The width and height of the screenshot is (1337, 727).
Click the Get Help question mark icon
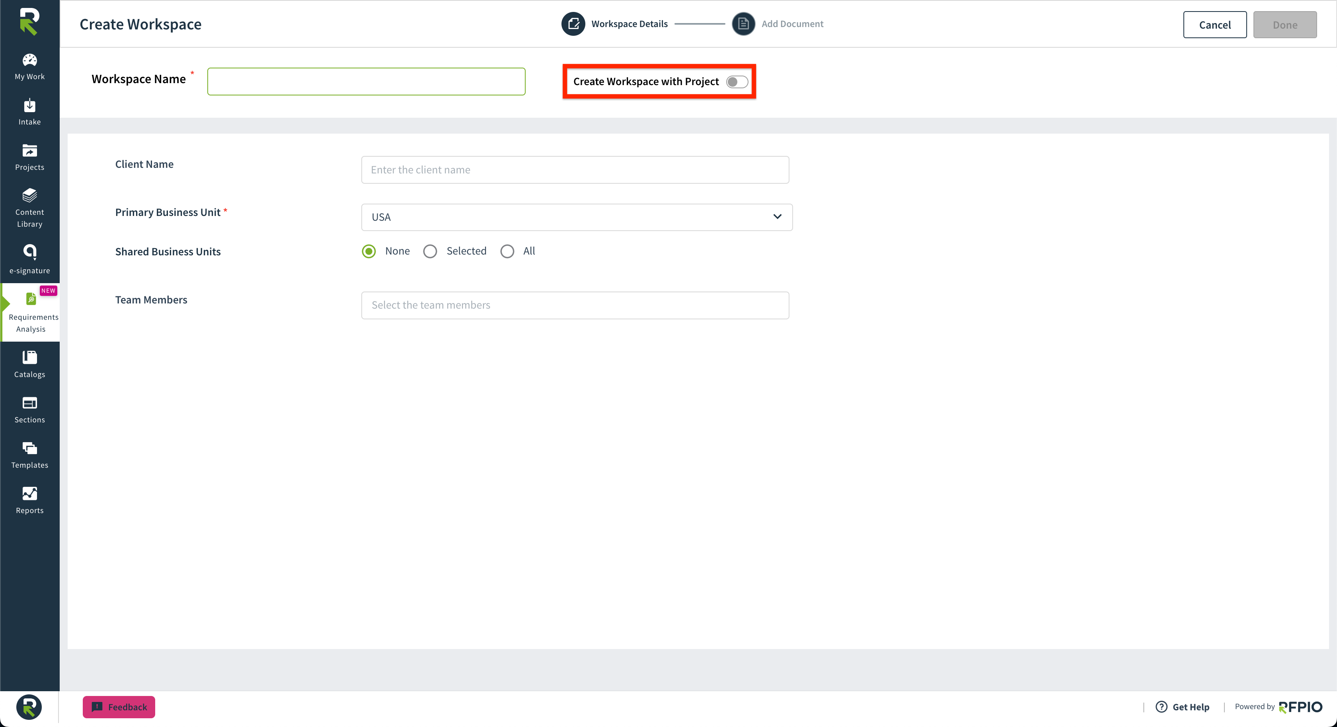coord(1162,707)
